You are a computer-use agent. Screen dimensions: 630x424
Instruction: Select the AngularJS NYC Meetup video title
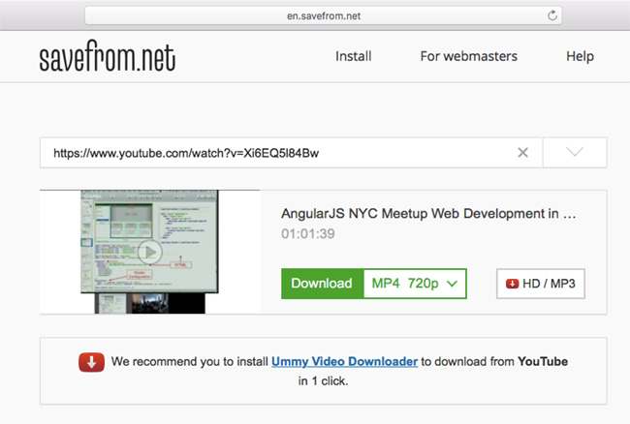428,213
